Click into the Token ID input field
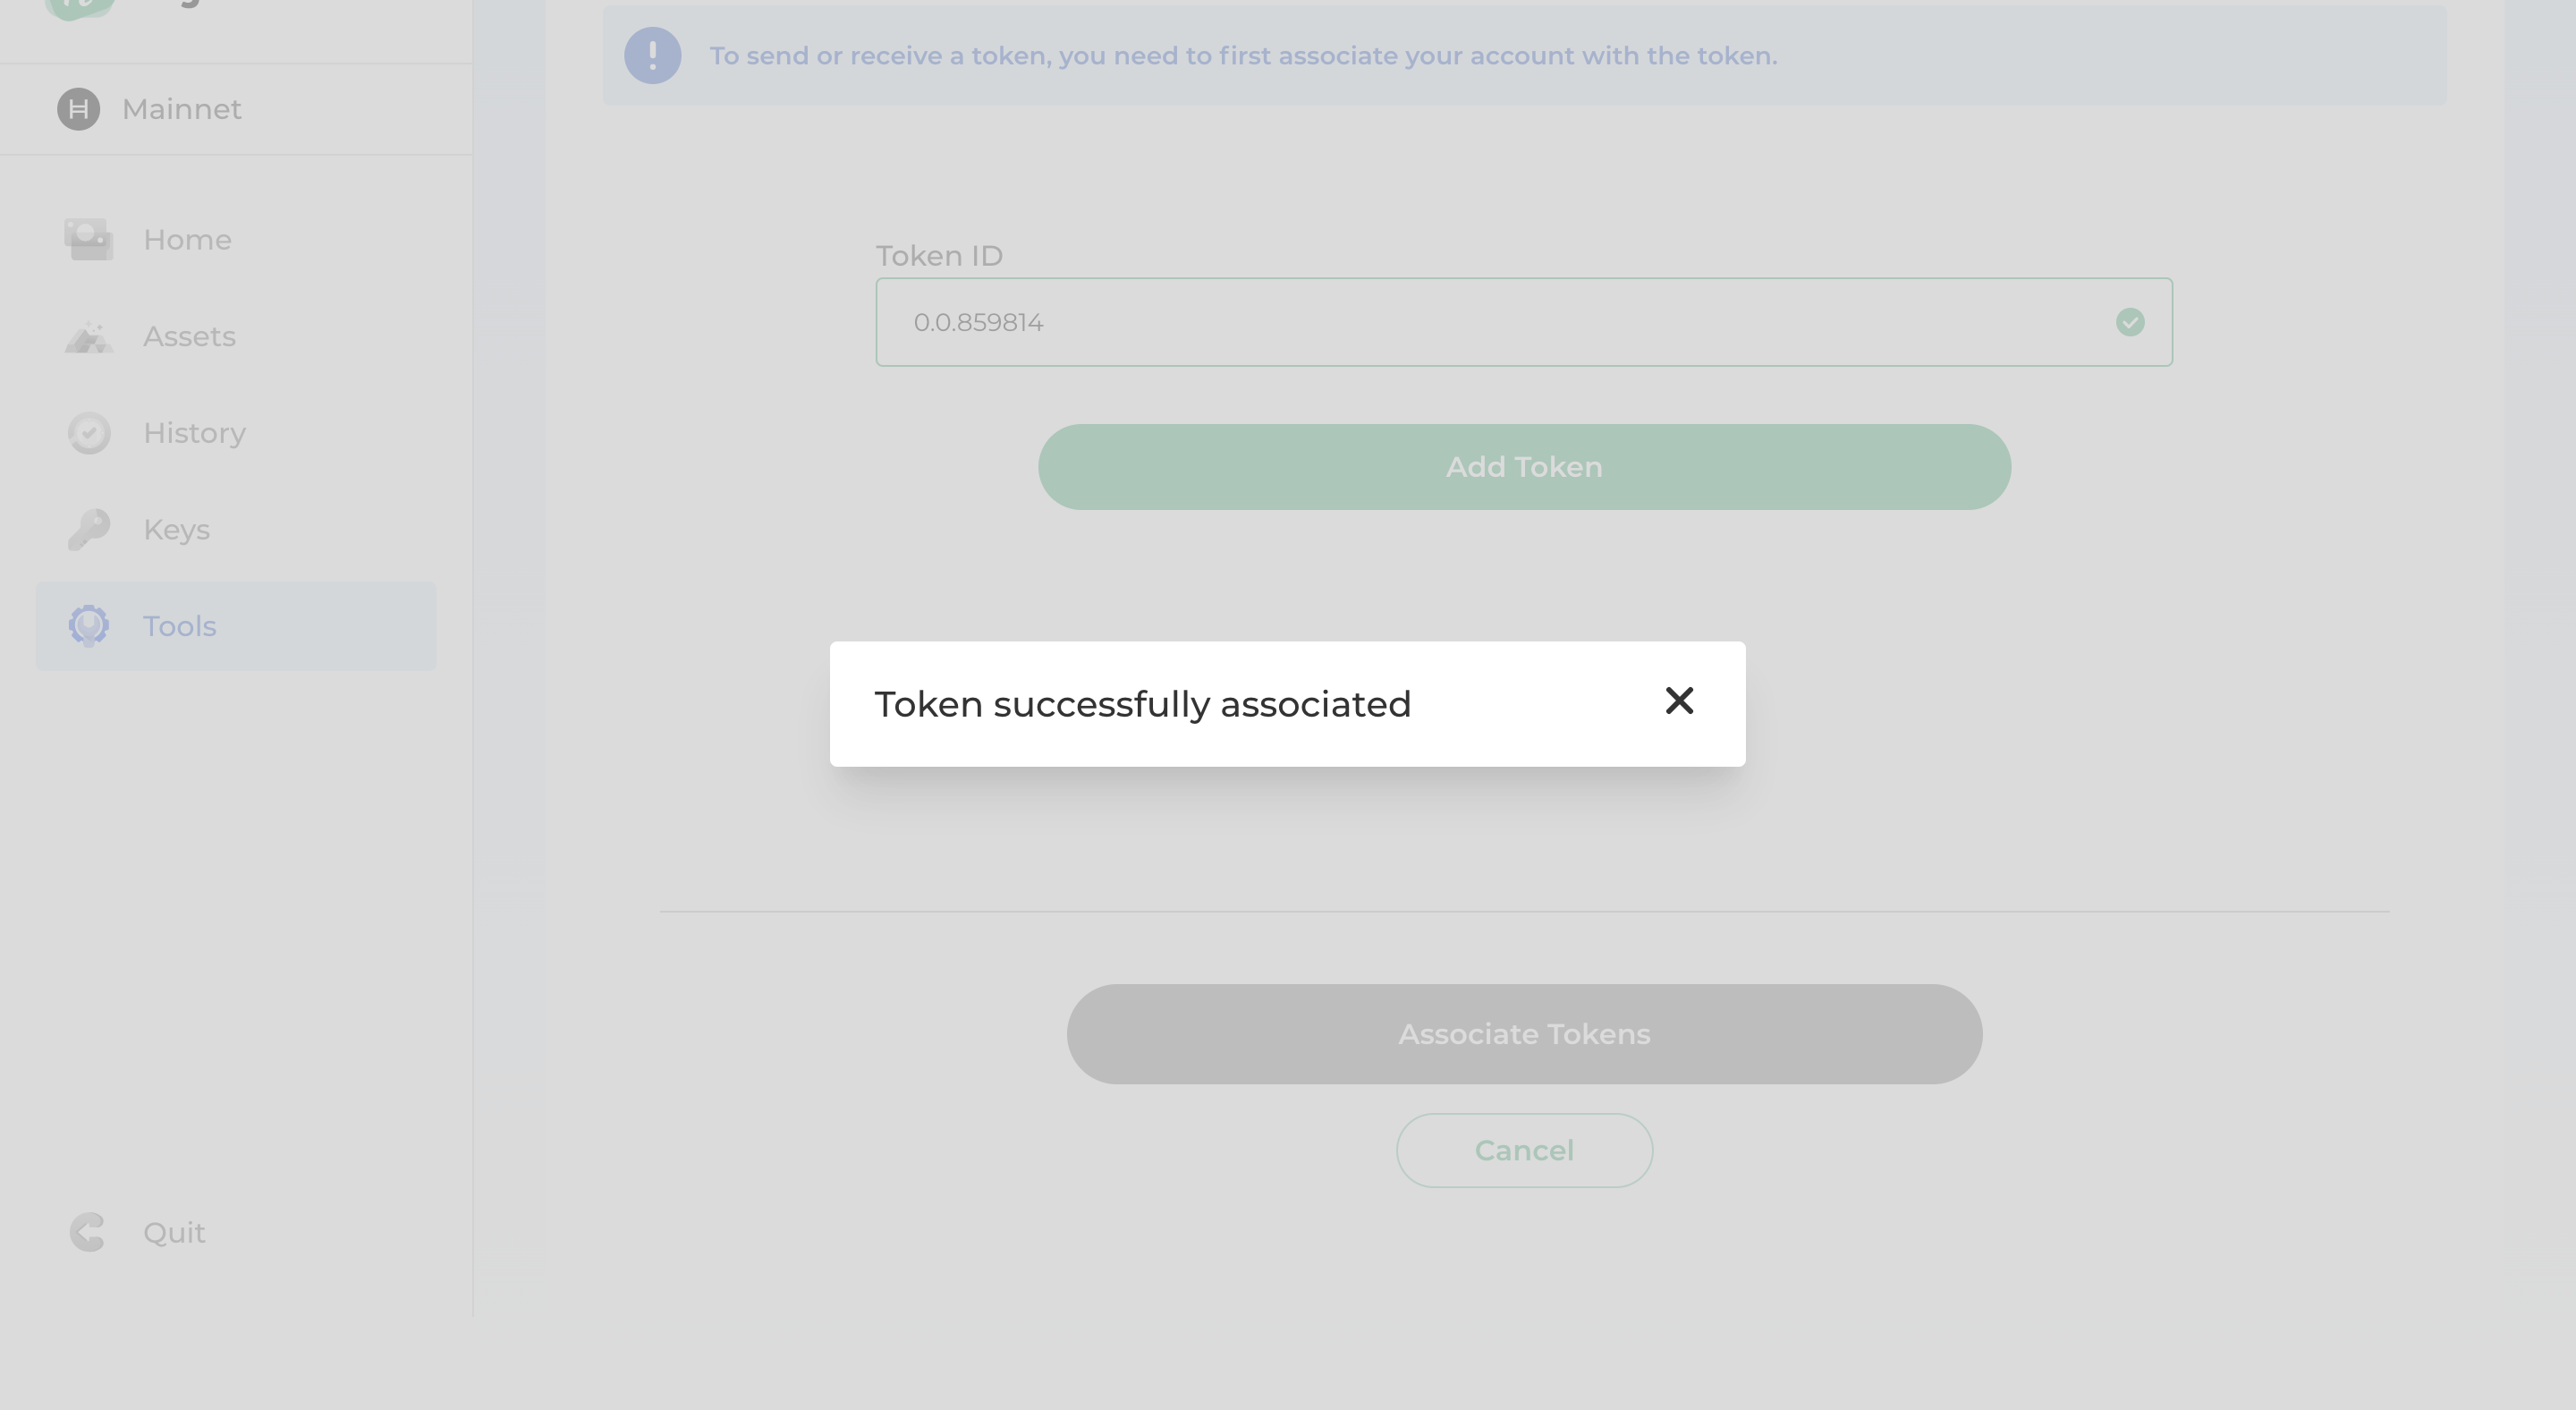The height and width of the screenshot is (1410, 2576). click(x=1500, y=322)
